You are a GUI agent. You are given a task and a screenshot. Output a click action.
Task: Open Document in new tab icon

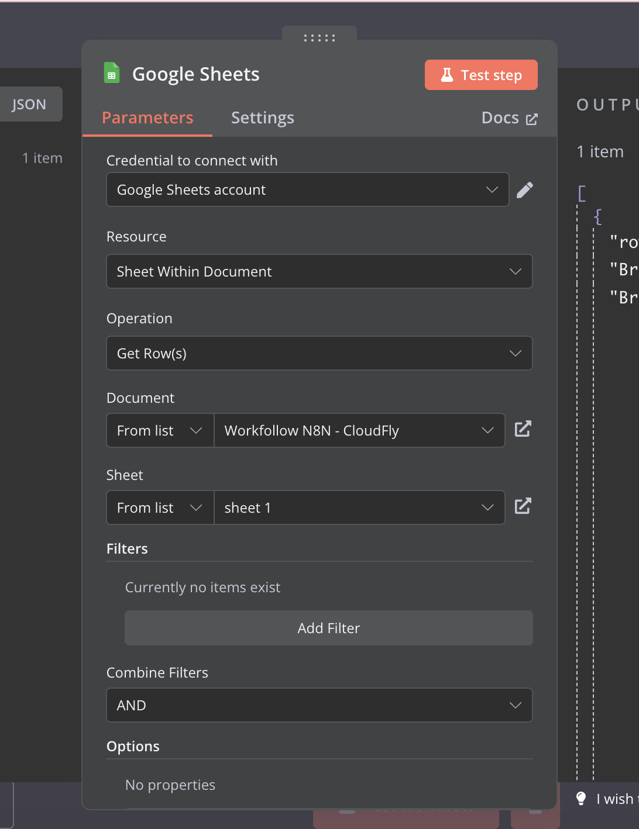523,429
